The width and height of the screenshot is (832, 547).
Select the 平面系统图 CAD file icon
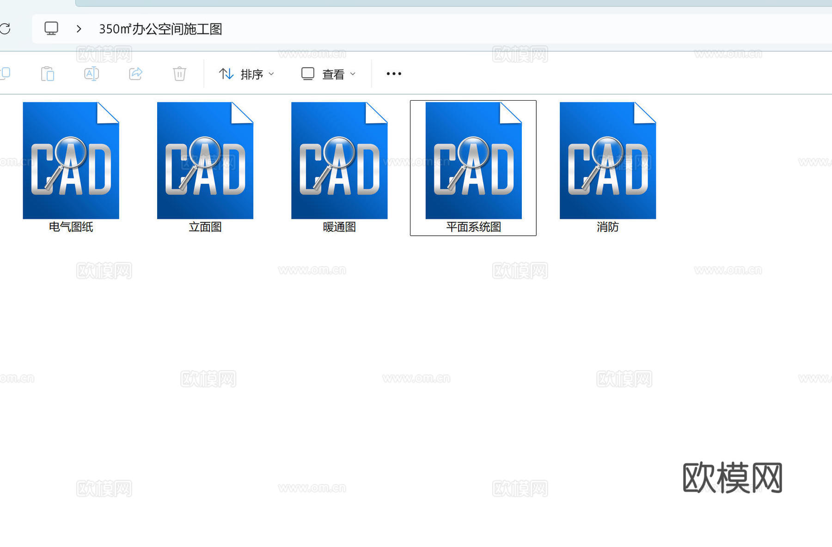coord(474,160)
